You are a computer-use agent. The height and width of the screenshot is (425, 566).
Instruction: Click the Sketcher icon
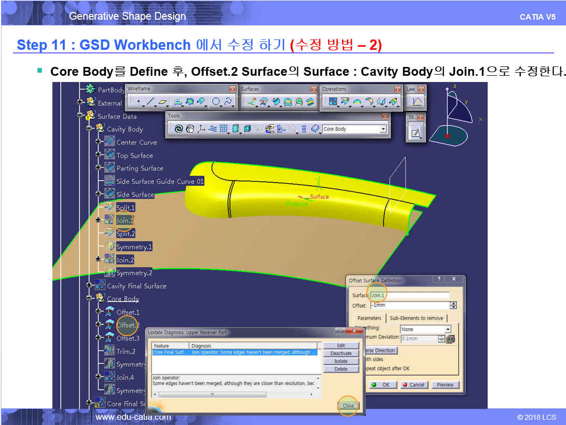point(416,133)
